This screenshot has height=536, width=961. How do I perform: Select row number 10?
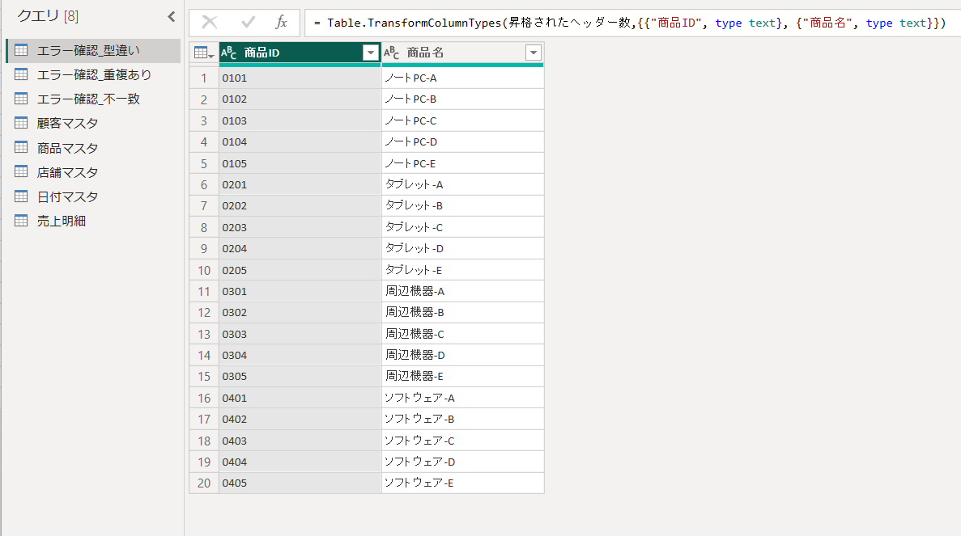[x=204, y=270]
